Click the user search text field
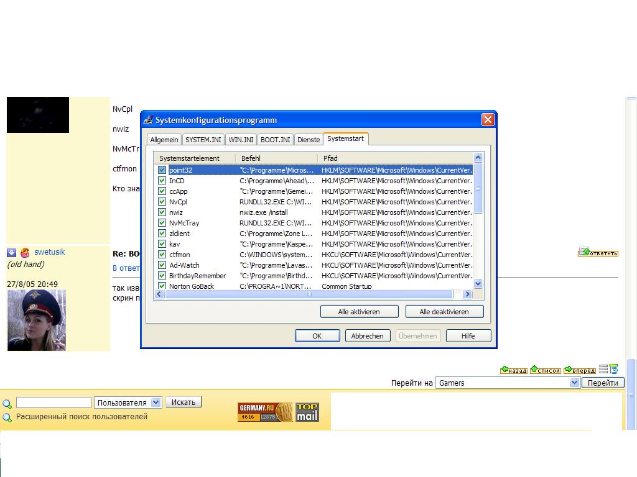 [53, 402]
